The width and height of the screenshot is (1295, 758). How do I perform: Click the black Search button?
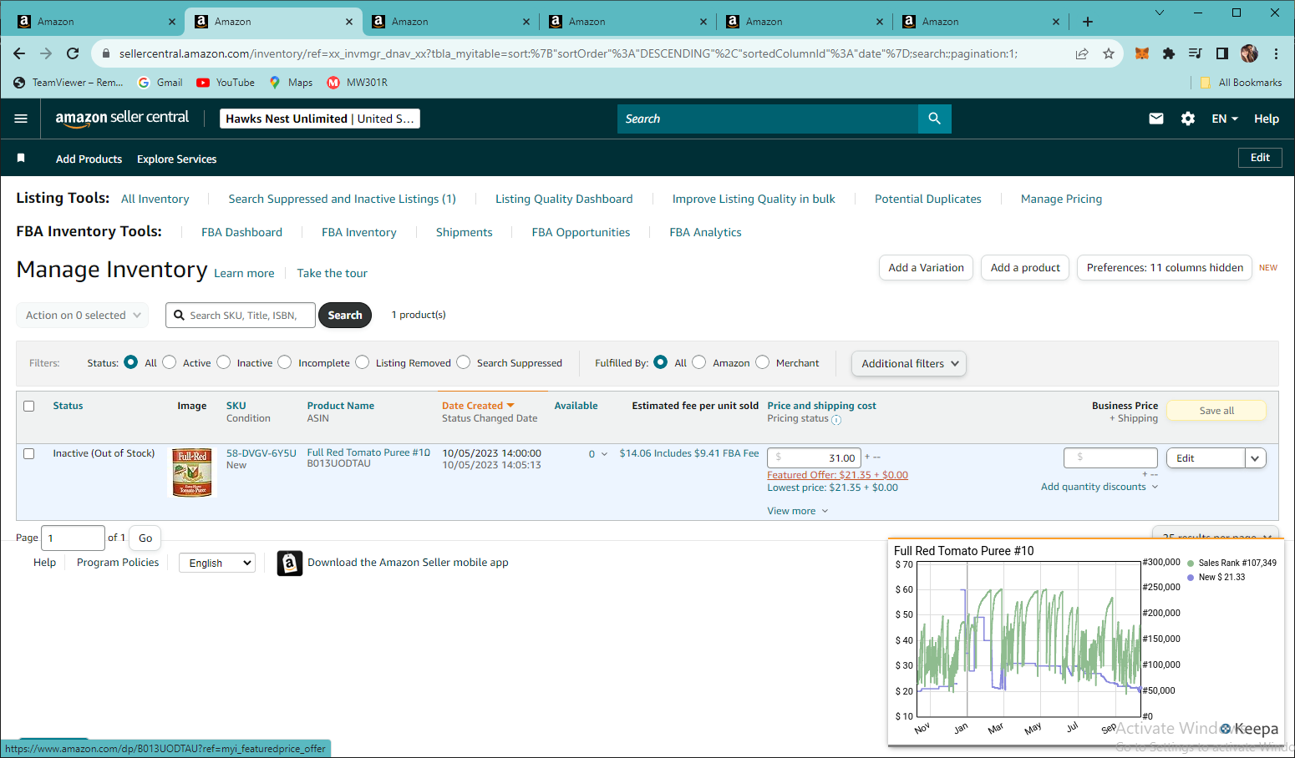344,315
